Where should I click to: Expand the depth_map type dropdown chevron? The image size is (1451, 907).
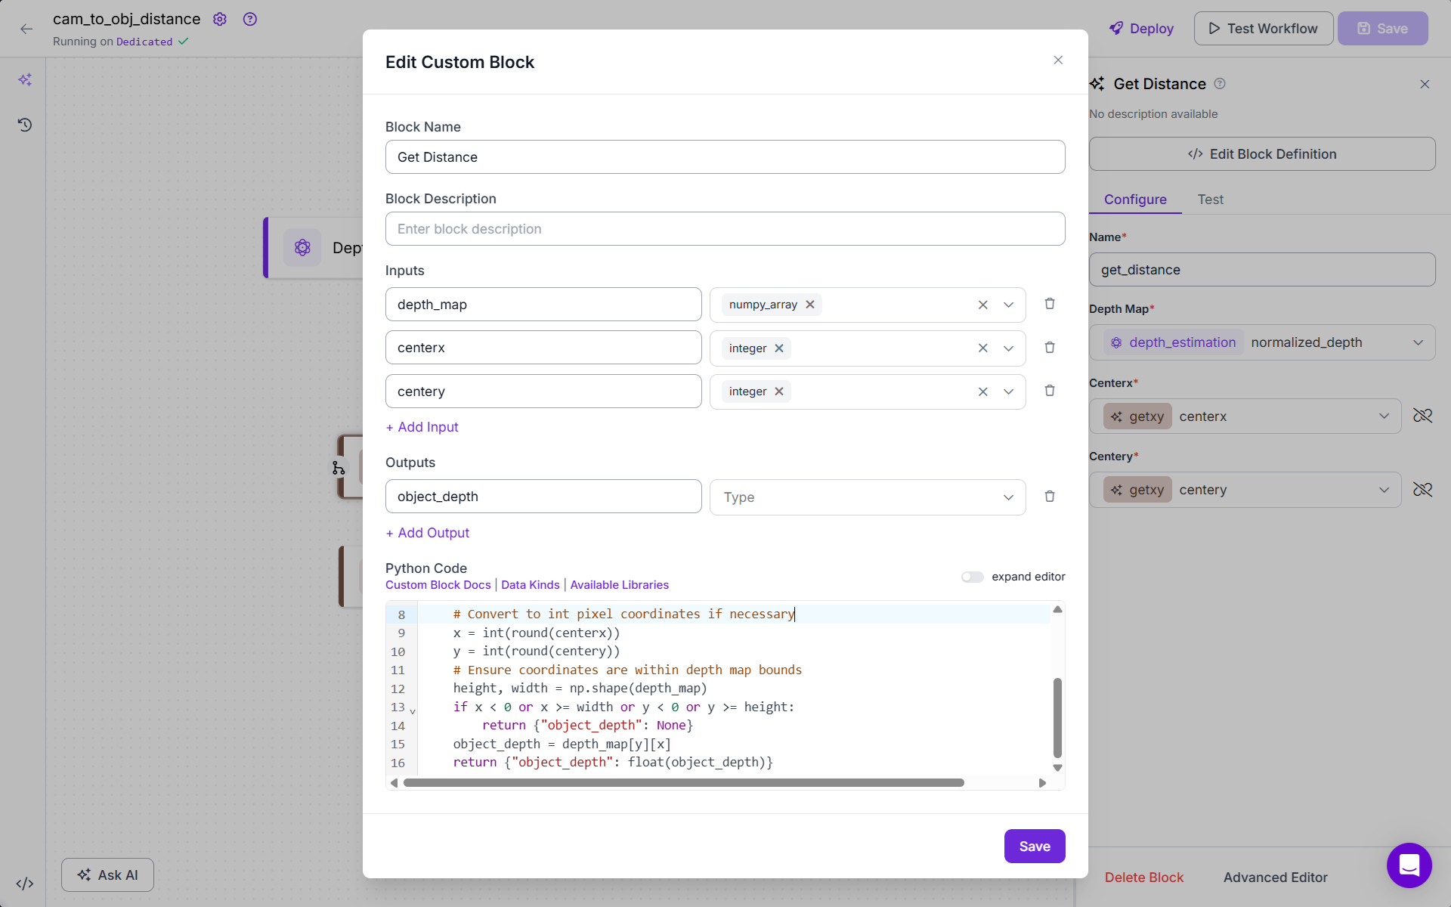point(1008,305)
